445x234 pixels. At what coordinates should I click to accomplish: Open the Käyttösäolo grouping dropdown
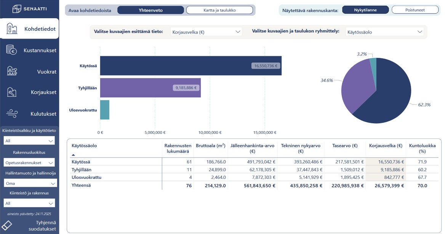(384, 32)
